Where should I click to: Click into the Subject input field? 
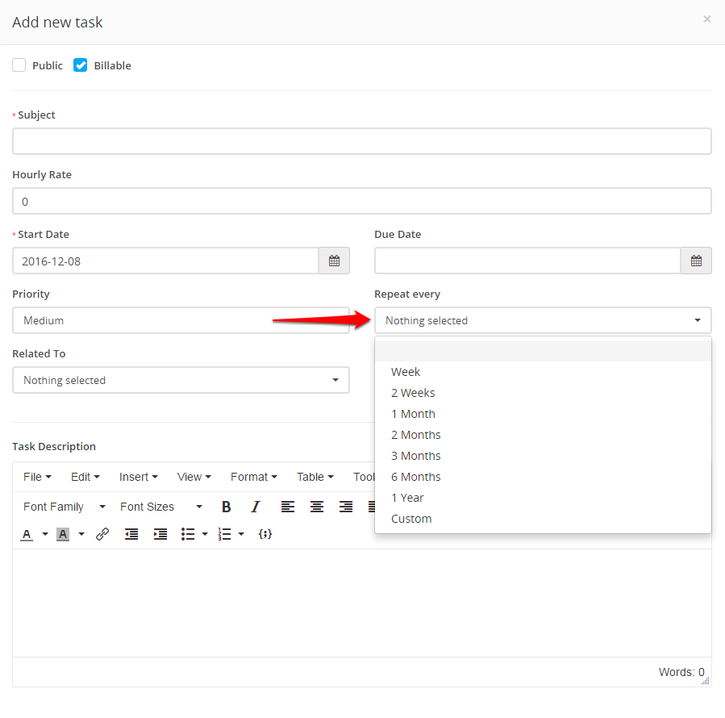(x=362, y=141)
